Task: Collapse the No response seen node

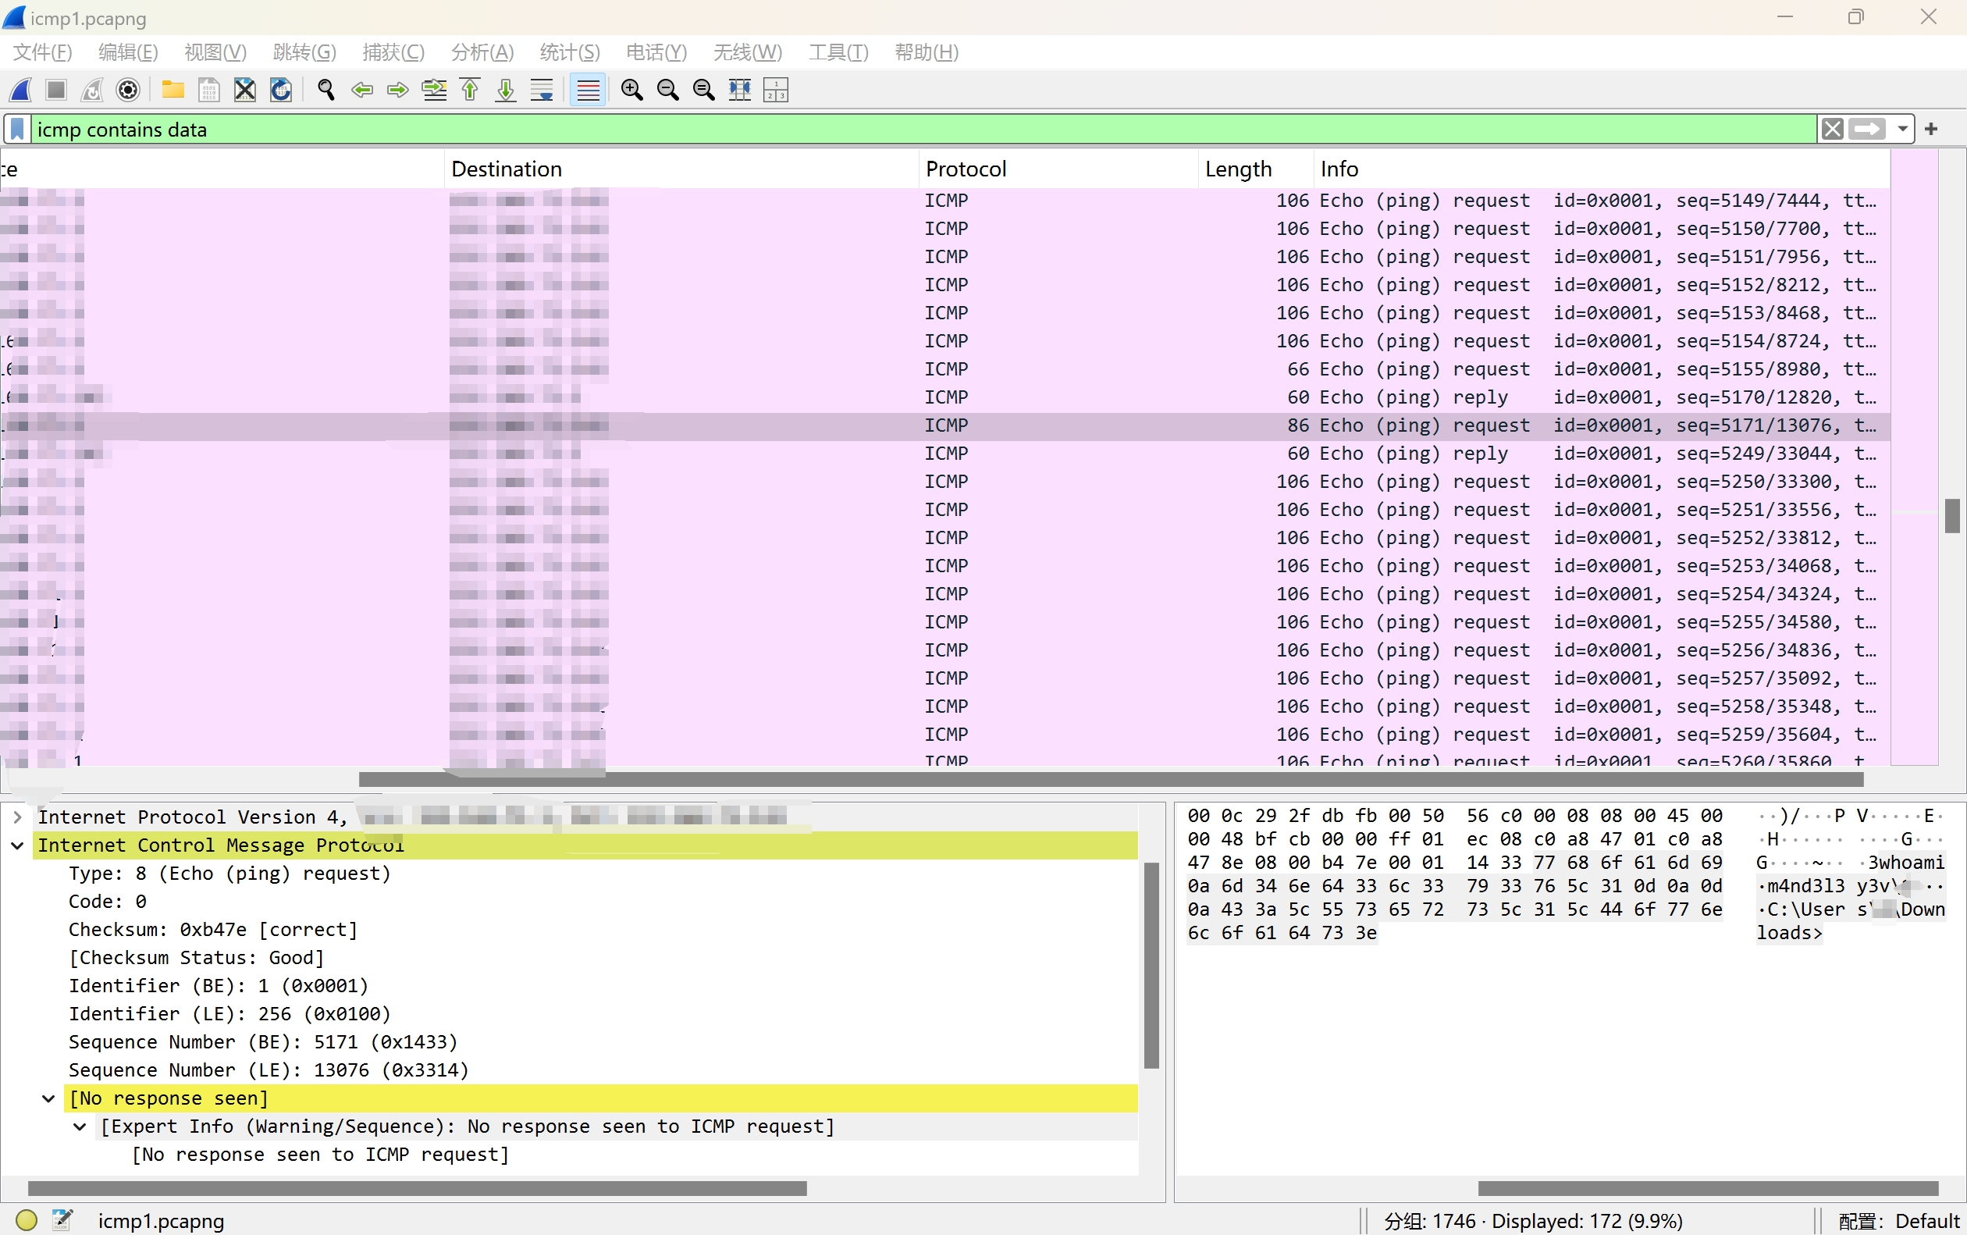Action: 48,1098
